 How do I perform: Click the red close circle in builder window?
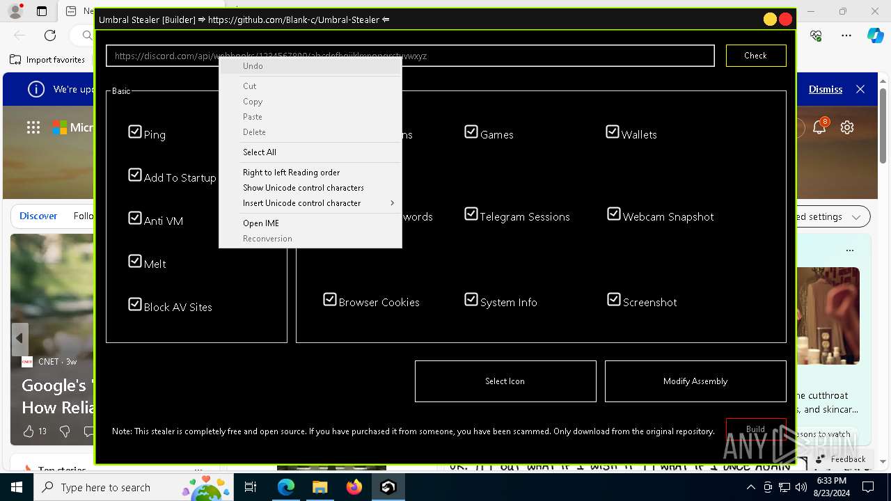pyautogui.click(x=786, y=19)
